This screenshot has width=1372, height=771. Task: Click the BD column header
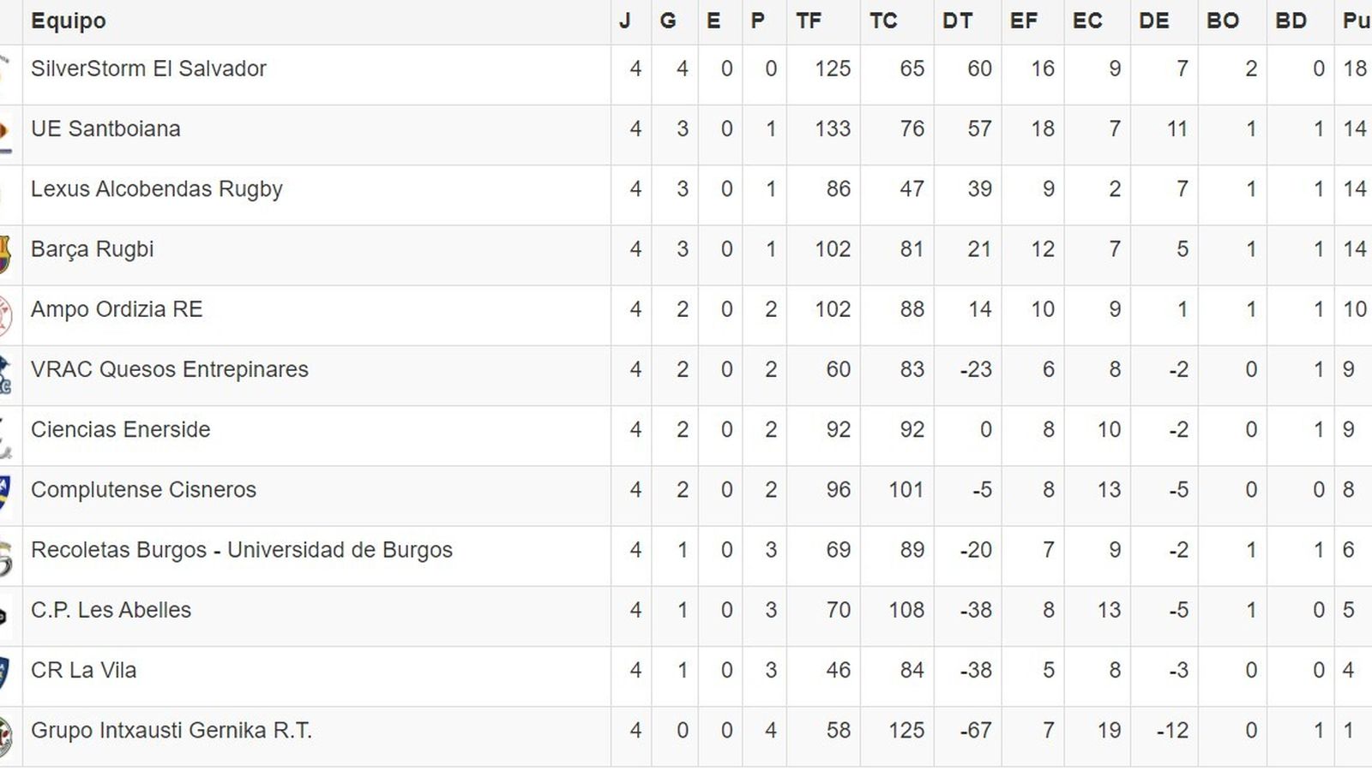pos(1291,21)
